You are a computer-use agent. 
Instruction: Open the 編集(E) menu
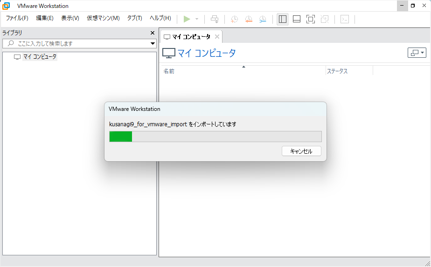(44, 18)
